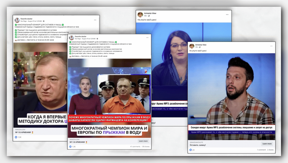Click Armenia View page name on 15h post
Image resolution: width=288 pixels, height=163 pixels.
click(201, 45)
